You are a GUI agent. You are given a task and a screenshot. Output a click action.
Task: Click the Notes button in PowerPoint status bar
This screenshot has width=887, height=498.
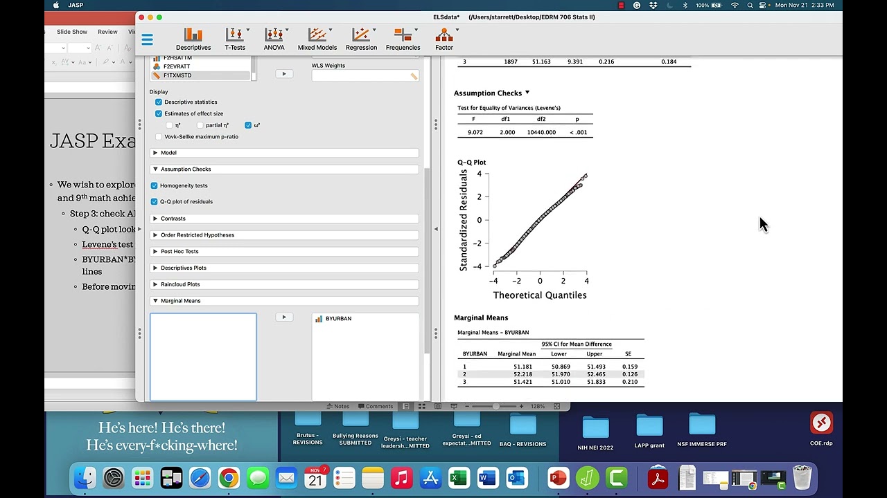tap(338, 407)
